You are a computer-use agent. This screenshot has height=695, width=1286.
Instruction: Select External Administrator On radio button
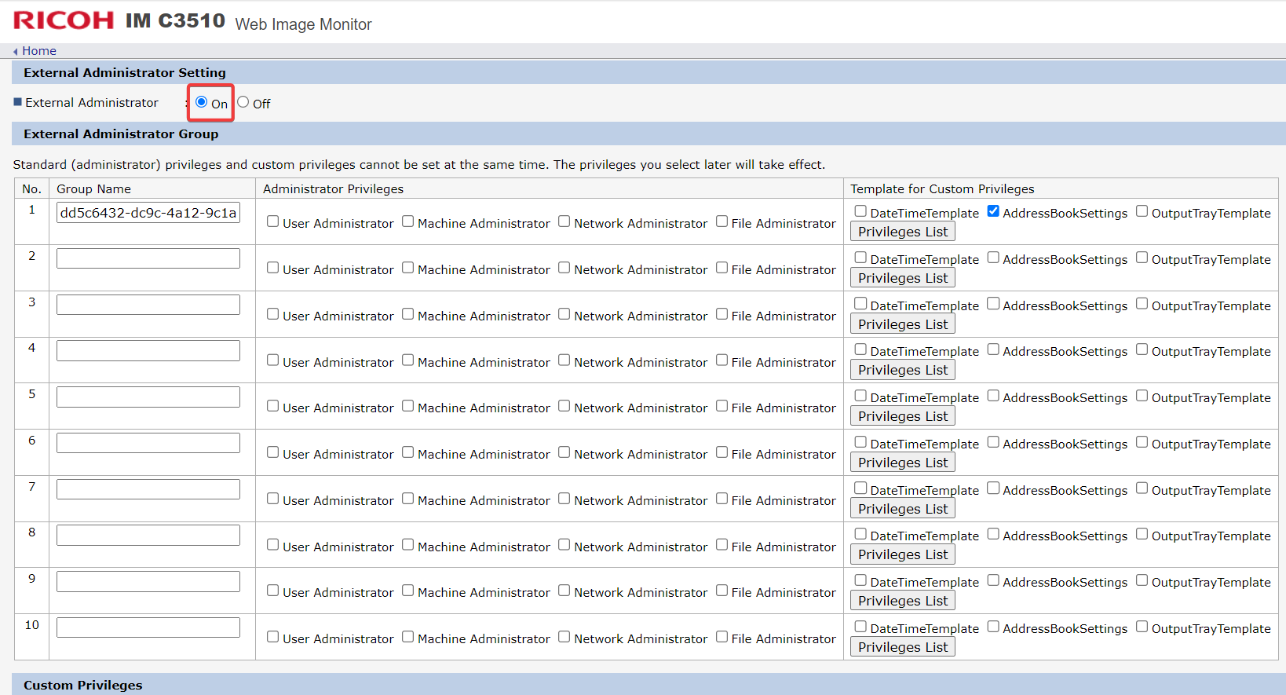[x=202, y=102]
